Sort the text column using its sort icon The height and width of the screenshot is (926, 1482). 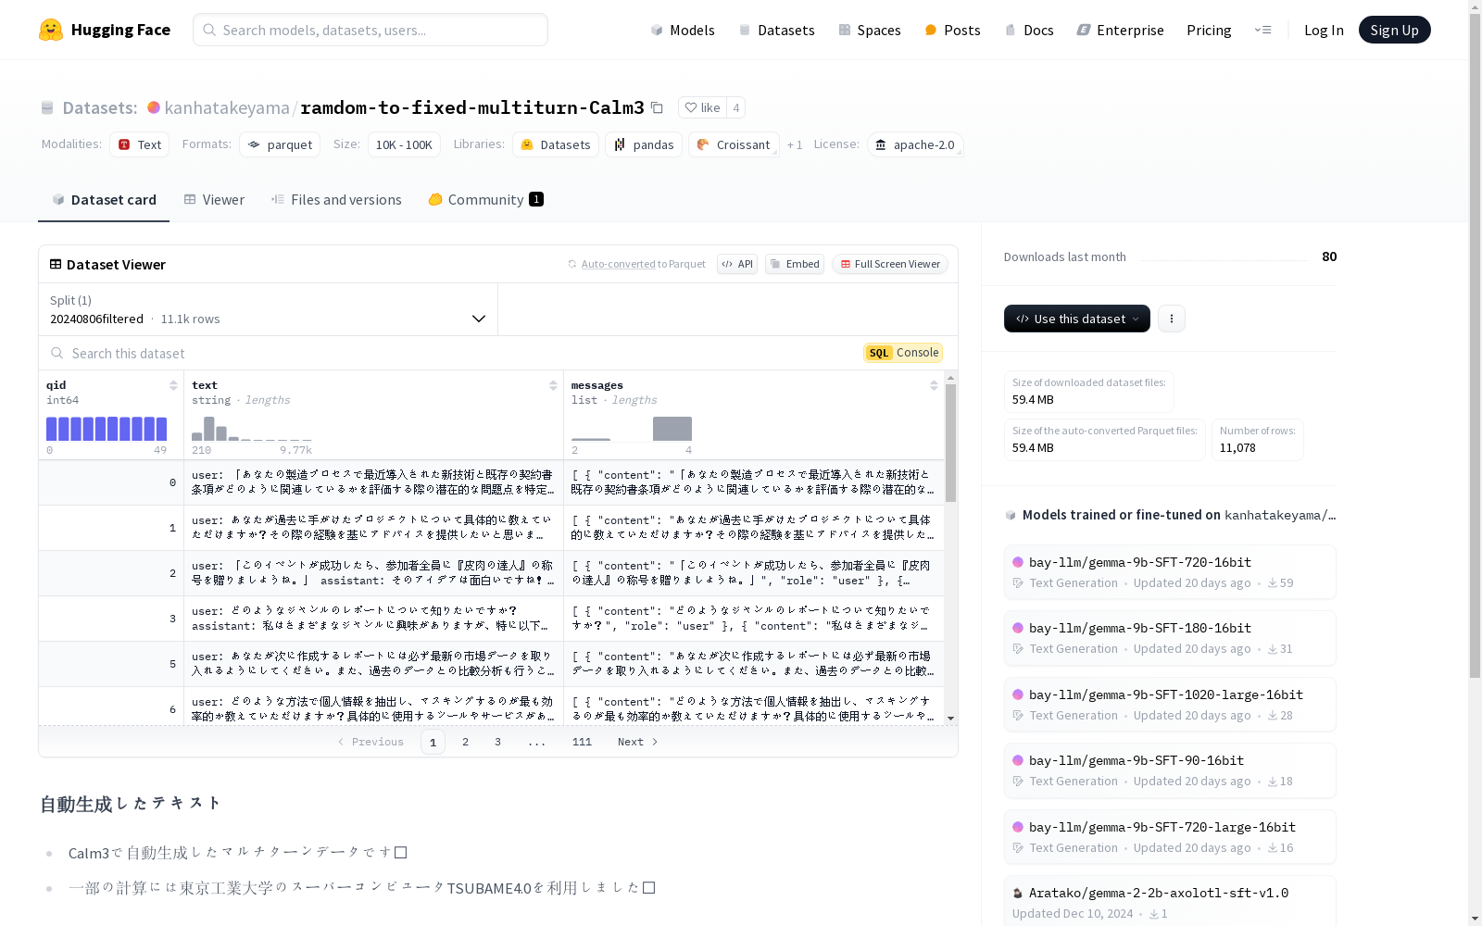pos(553,385)
